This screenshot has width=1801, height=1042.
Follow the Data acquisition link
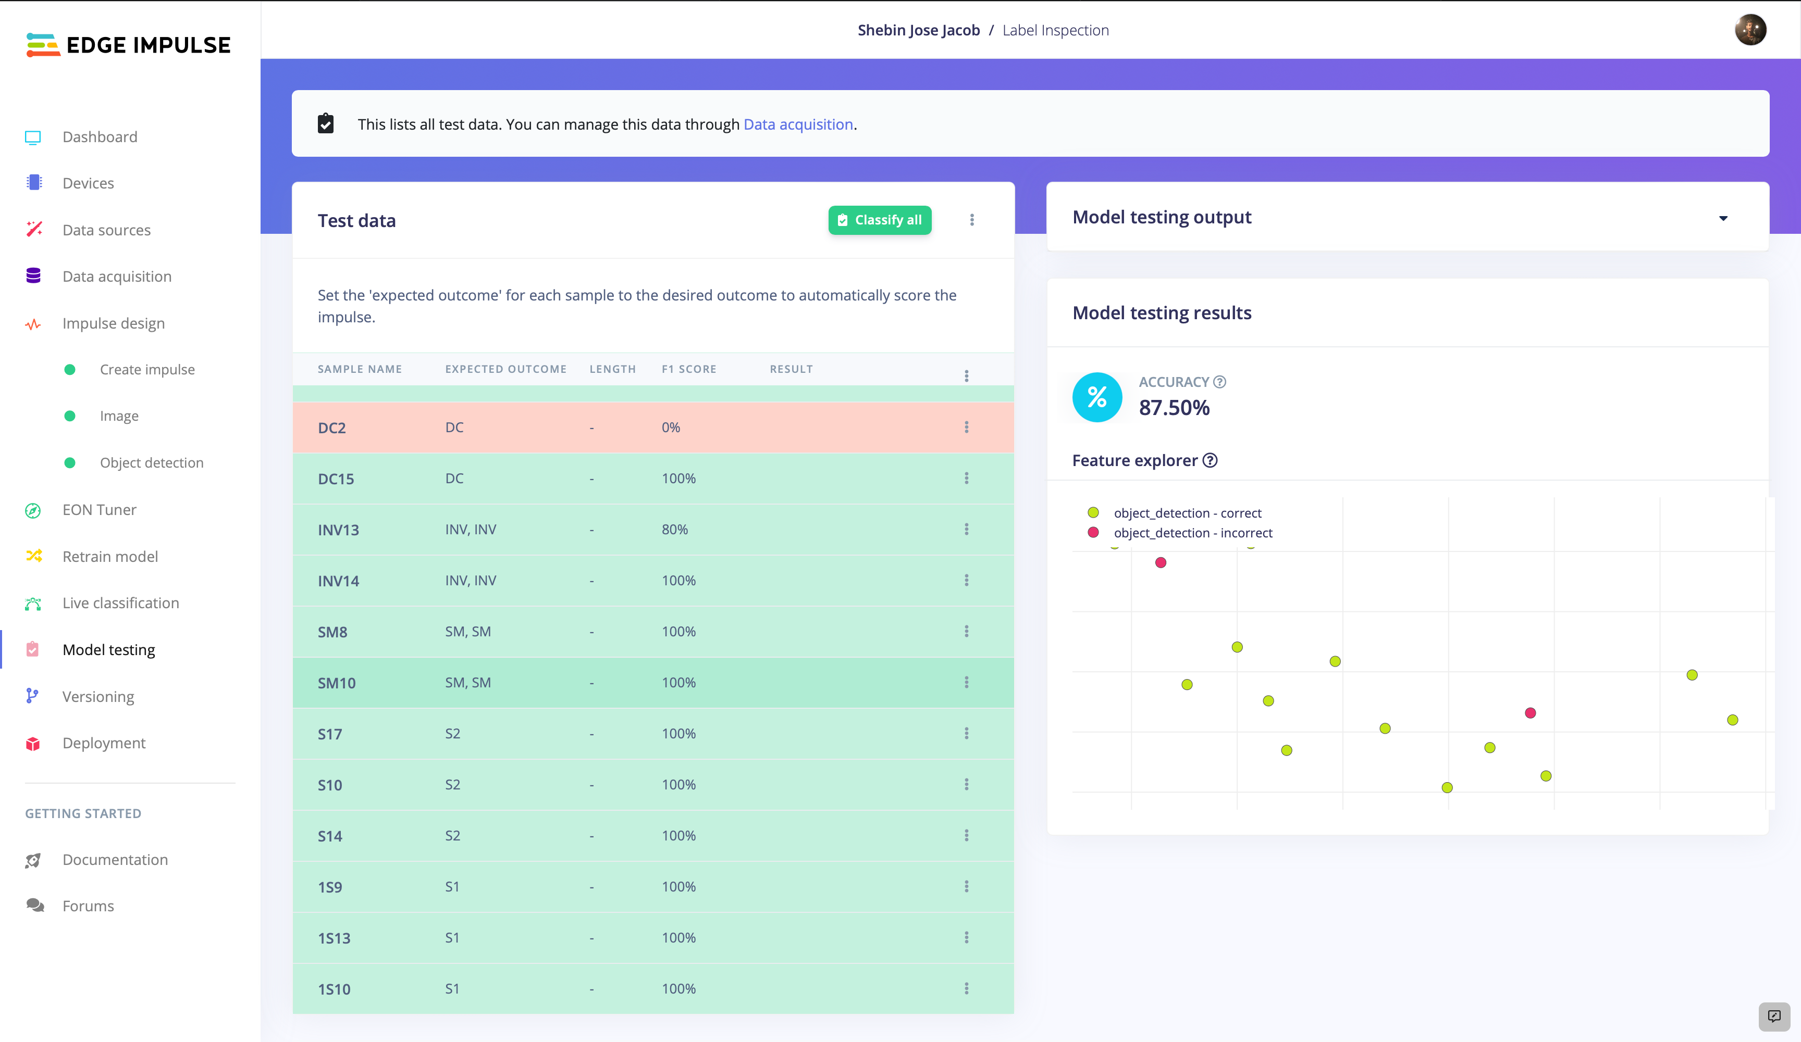(x=798, y=124)
